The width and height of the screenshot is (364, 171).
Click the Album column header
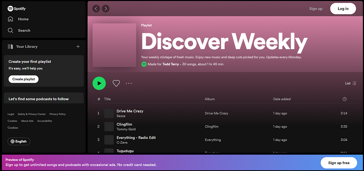210,99
